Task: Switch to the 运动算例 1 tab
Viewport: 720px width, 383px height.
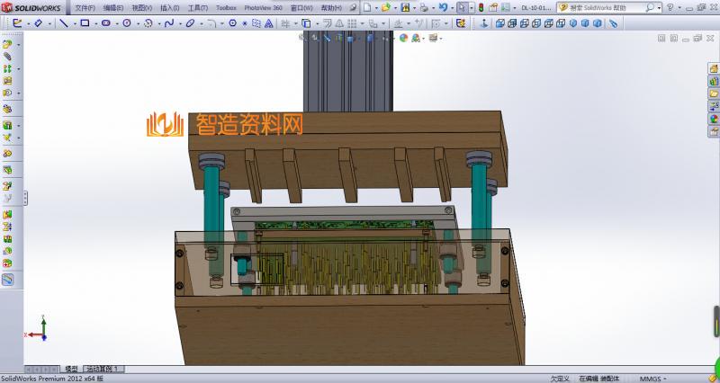Action: tap(104, 370)
